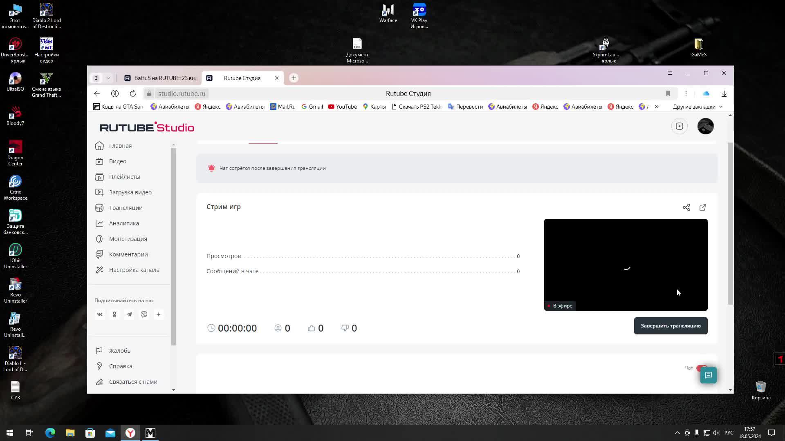Open Связаться с нами link
The height and width of the screenshot is (441, 785).
133,382
